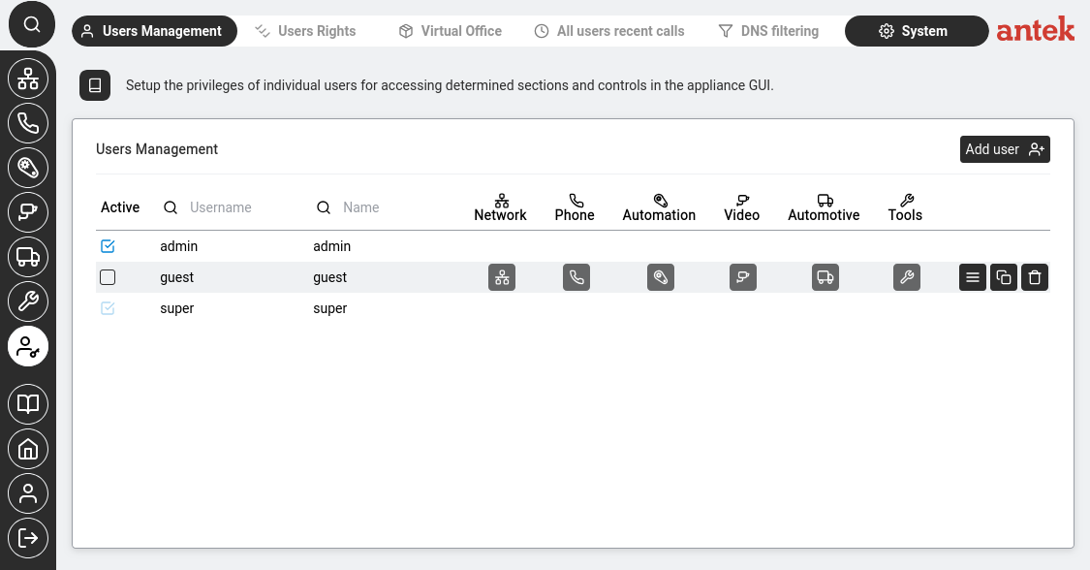Toggle guest's Automation privilege icon
The image size is (1090, 570).
(661, 277)
